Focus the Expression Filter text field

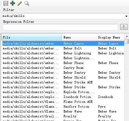[x=61, y=27]
